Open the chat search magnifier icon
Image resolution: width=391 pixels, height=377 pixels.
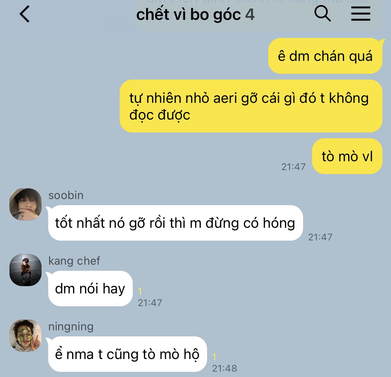323,14
